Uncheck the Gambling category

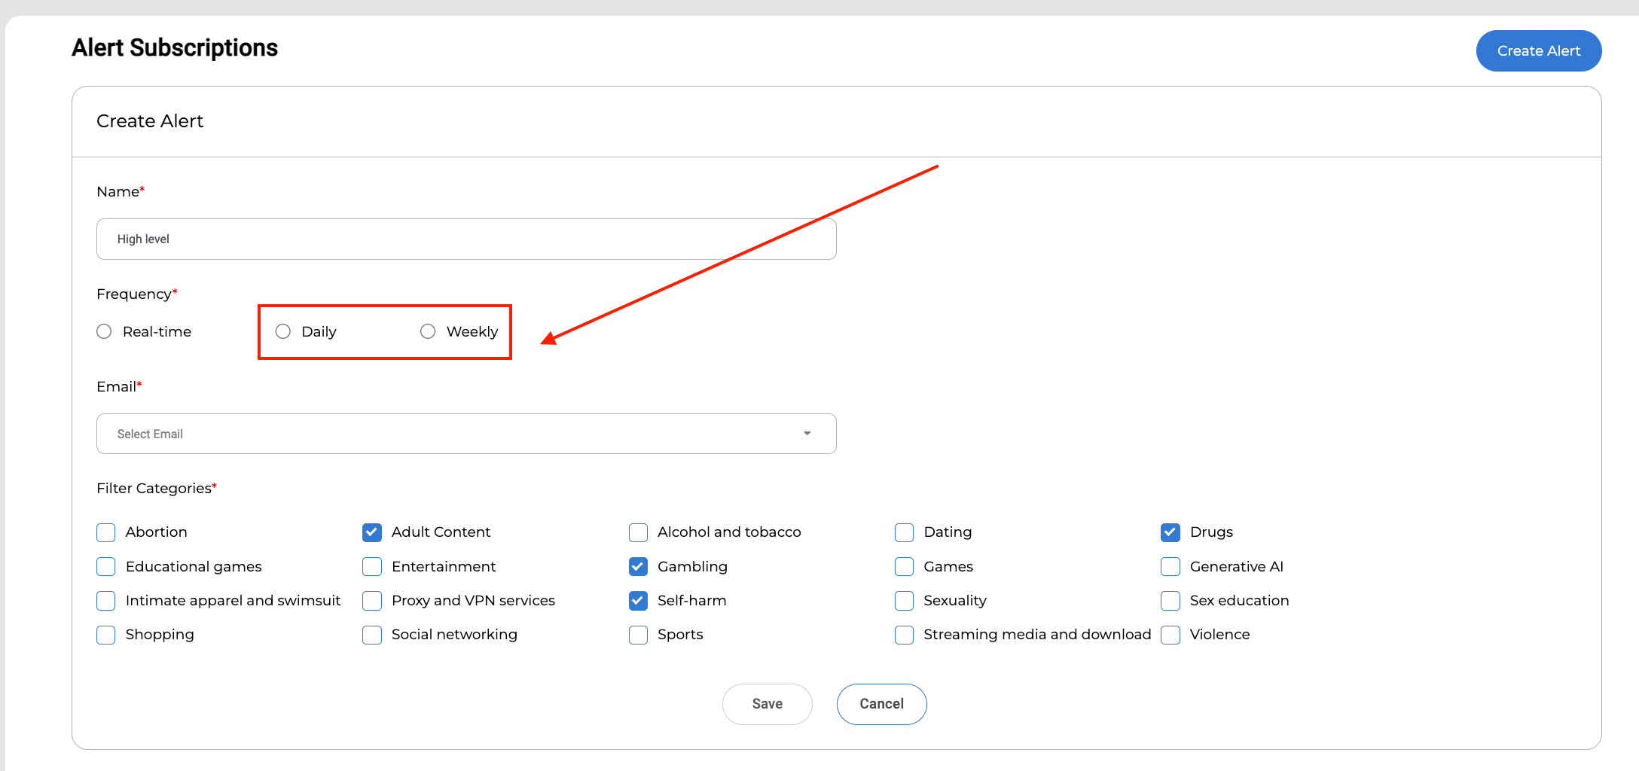pyautogui.click(x=638, y=566)
